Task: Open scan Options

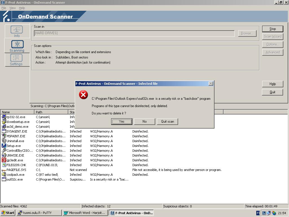Action: tap(273, 44)
